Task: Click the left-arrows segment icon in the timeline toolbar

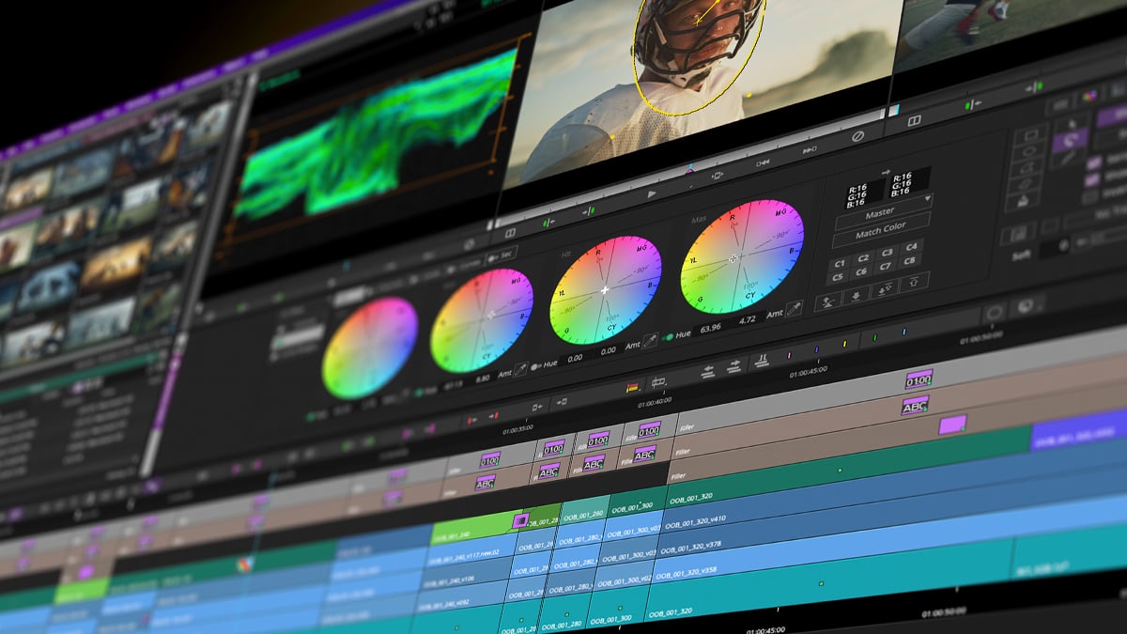Action: 709,372
